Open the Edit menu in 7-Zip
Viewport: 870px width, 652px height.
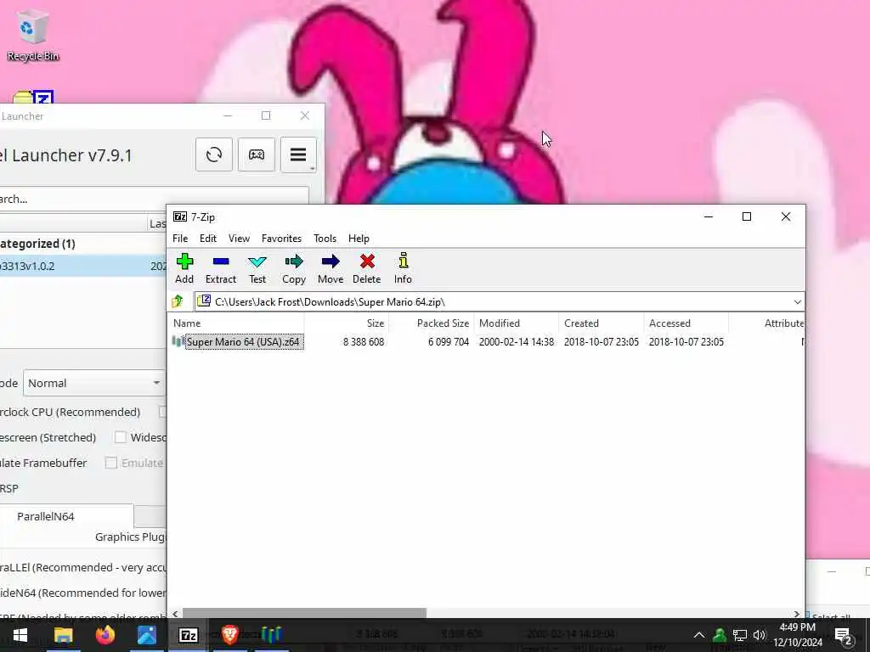(208, 239)
